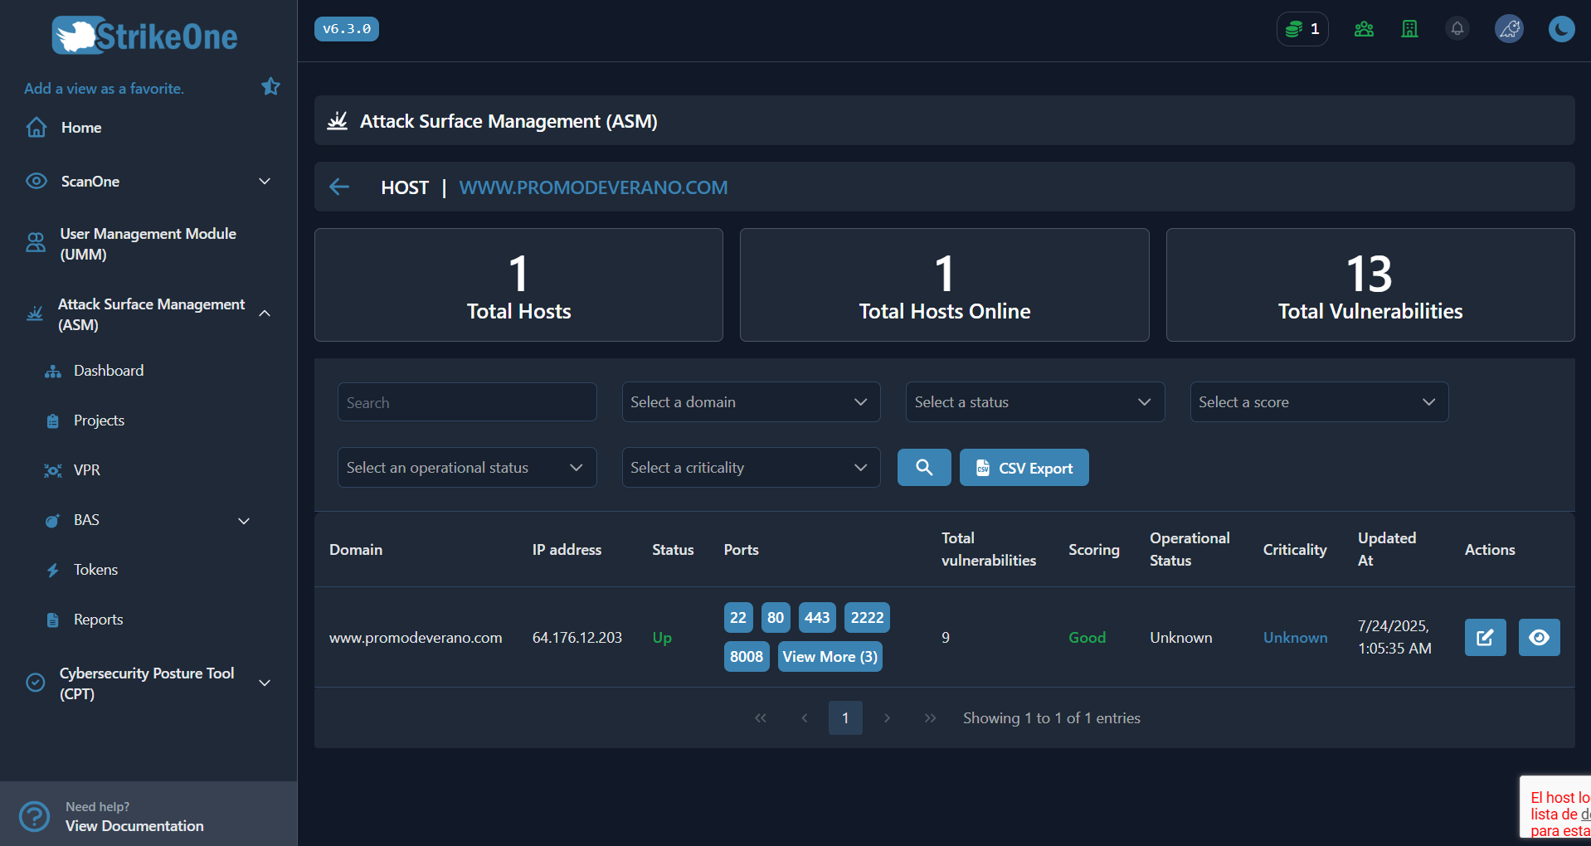
Task: Open the users group icon in header
Action: (1364, 29)
